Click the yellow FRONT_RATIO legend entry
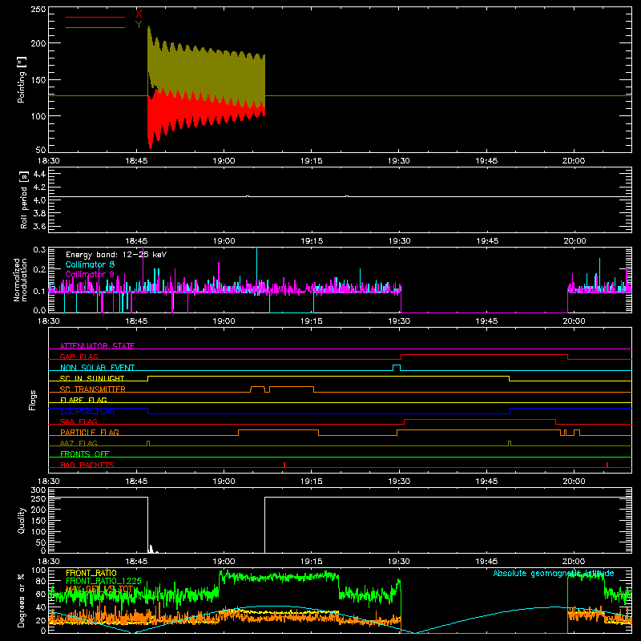The height and width of the screenshot is (641, 641). [91, 573]
